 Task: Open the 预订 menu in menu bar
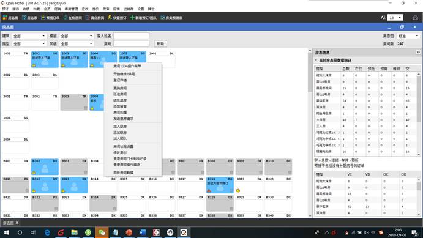(5, 9)
